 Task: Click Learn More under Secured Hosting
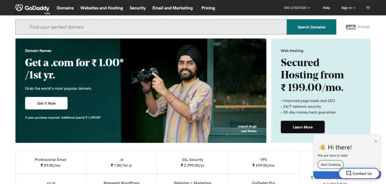pos(302,127)
